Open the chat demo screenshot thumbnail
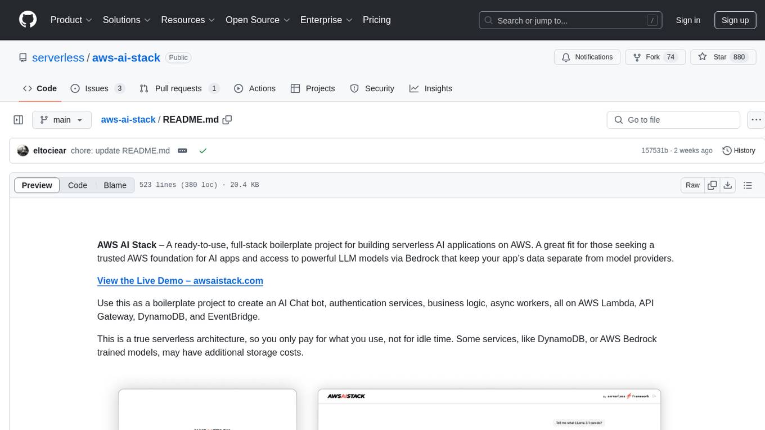 click(489, 410)
